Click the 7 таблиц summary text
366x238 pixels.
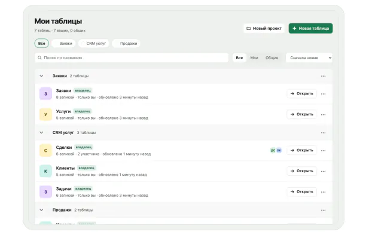[60, 30]
